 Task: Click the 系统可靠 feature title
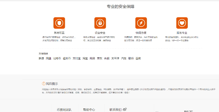(59, 33)
